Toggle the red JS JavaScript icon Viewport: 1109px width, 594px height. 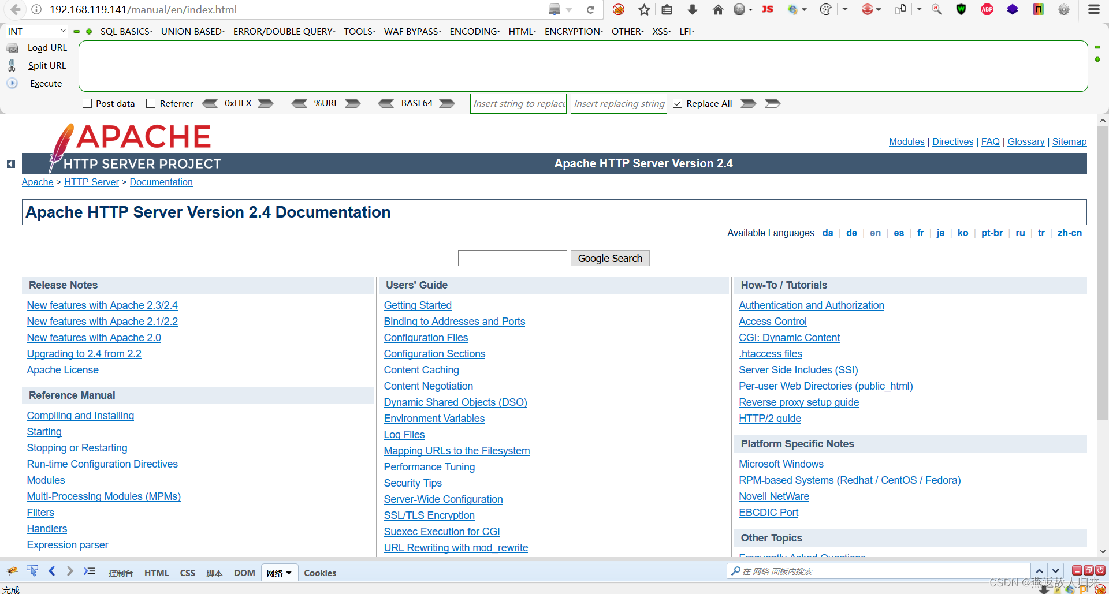[768, 9]
